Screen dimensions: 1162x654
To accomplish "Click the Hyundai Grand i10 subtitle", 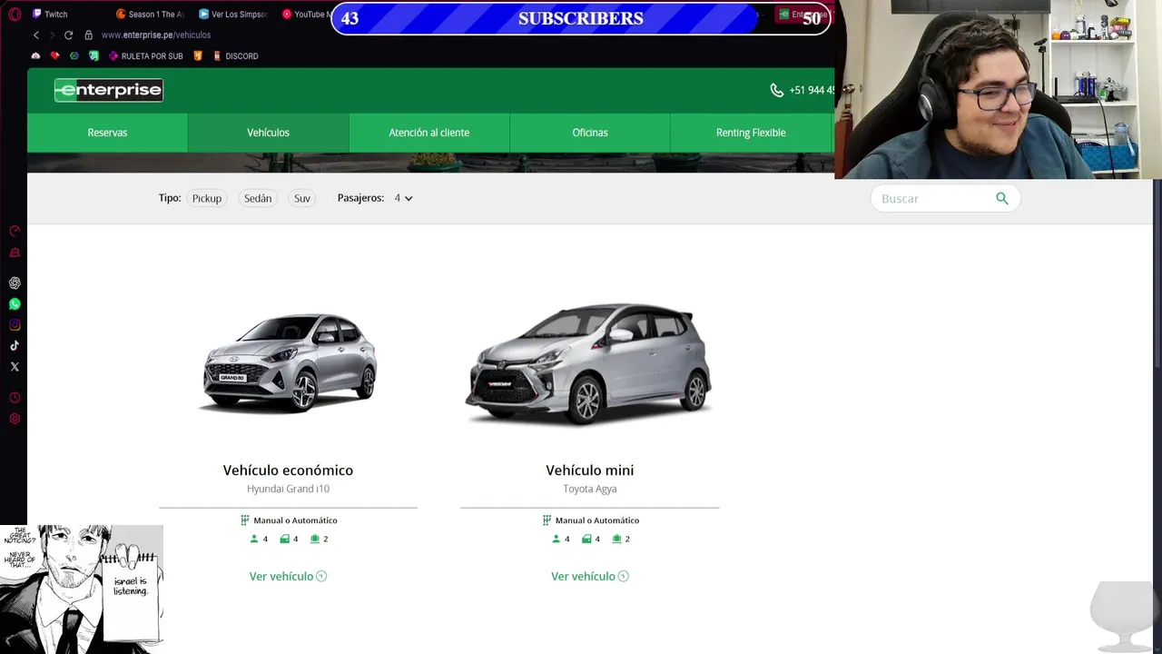I will click(288, 489).
